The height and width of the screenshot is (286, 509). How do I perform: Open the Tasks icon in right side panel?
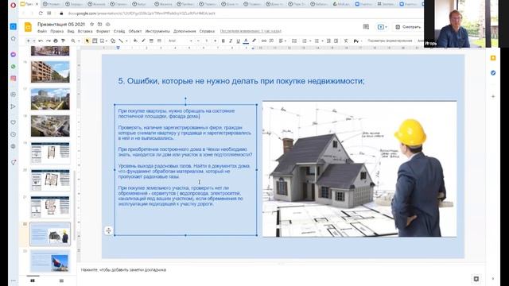coord(493,73)
